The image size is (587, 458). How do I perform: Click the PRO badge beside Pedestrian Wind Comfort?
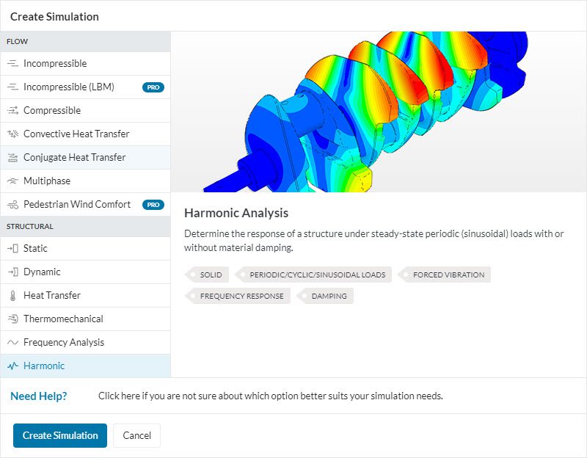(x=153, y=205)
